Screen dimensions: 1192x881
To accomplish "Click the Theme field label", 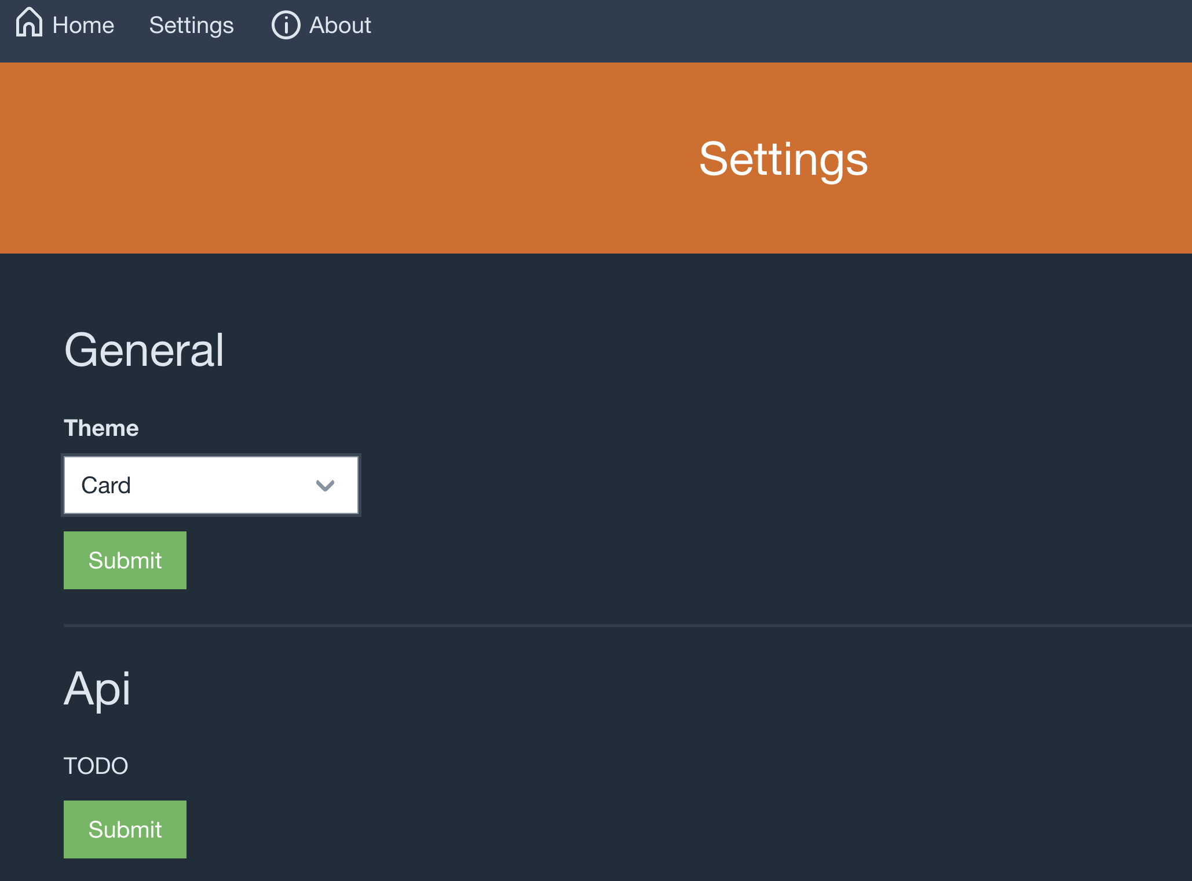I will [101, 428].
